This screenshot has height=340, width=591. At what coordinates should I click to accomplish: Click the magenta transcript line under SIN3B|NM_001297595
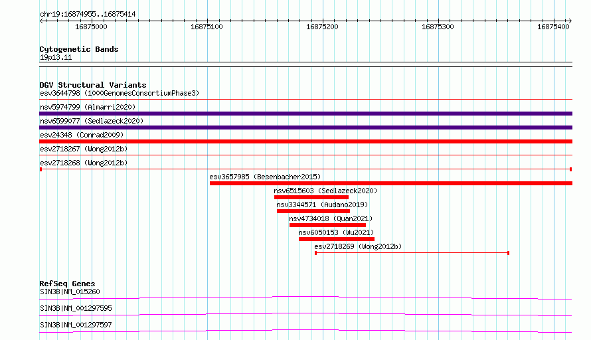(305, 314)
